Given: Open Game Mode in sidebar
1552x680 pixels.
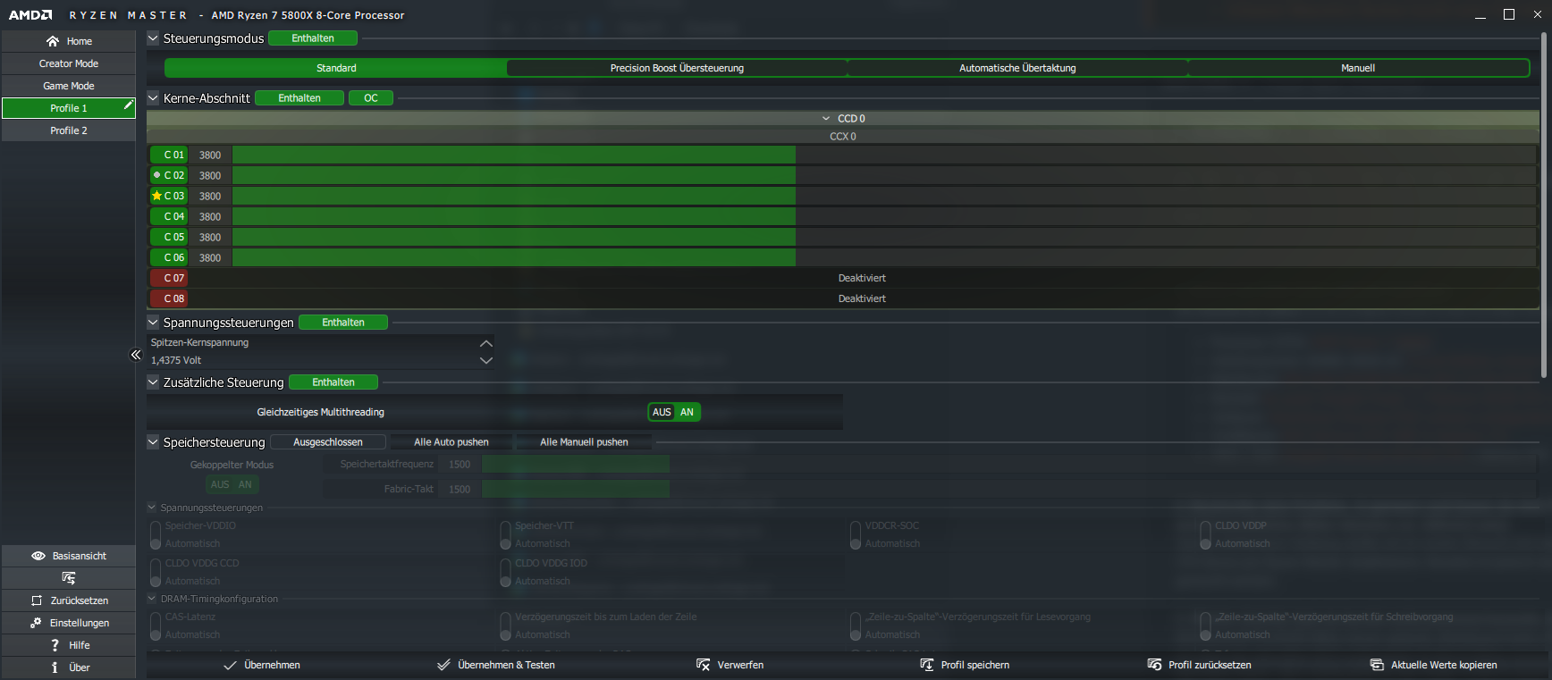Looking at the screenshot, I should coord(69,86).
